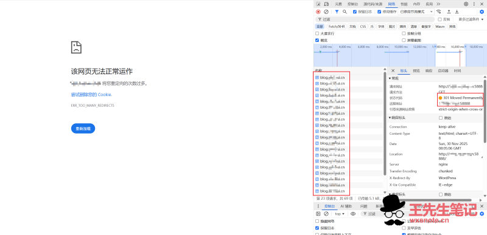Switch to the 源代码/来源 panel tab
The image size is (487, 235).
click(373, 4)
